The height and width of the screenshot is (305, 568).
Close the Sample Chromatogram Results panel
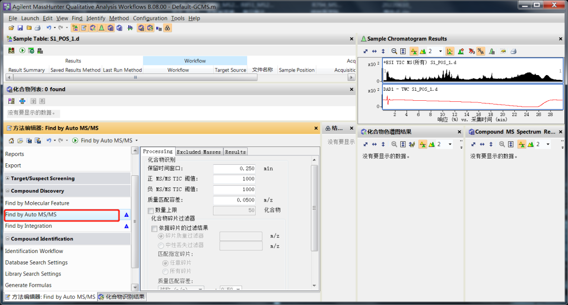561,39
